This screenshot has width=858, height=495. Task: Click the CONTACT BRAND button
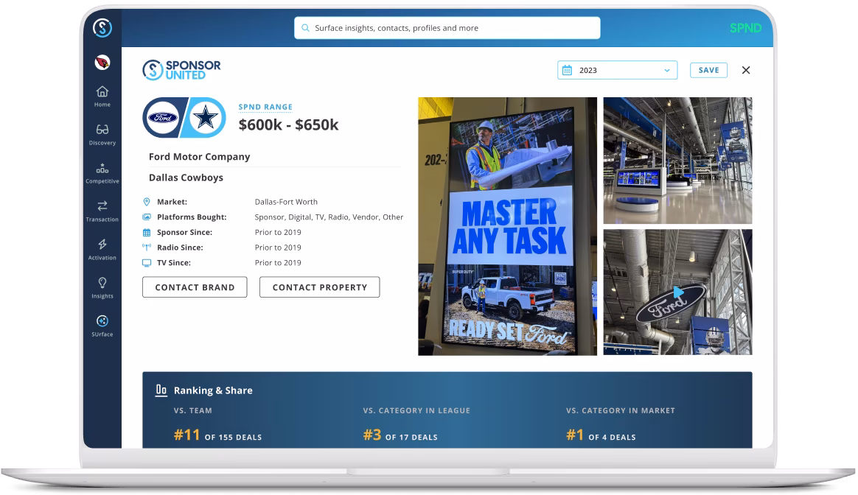(x=195, y=287)
